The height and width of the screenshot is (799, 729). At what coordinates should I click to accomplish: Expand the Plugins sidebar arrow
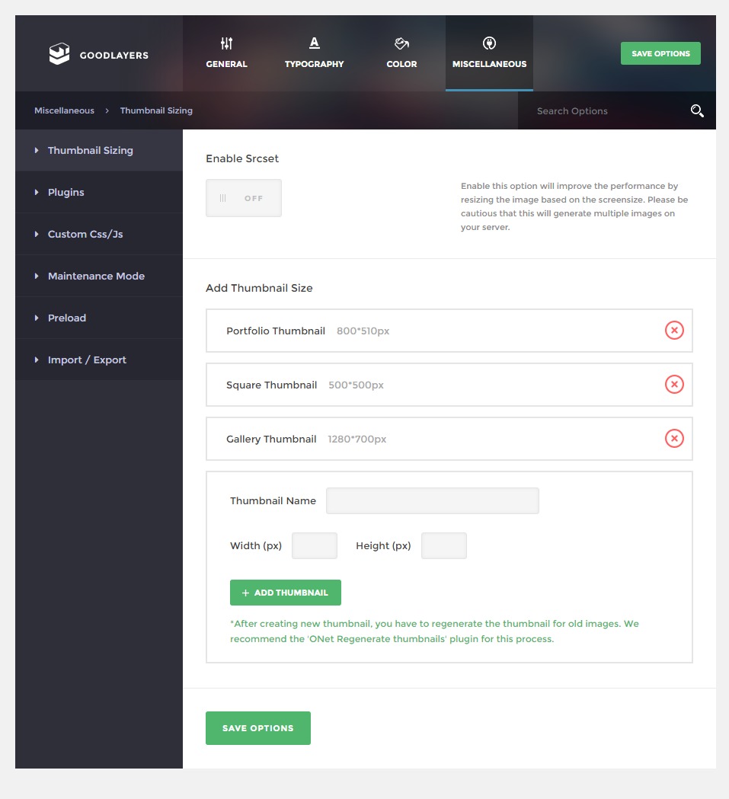tap(37, 192)
